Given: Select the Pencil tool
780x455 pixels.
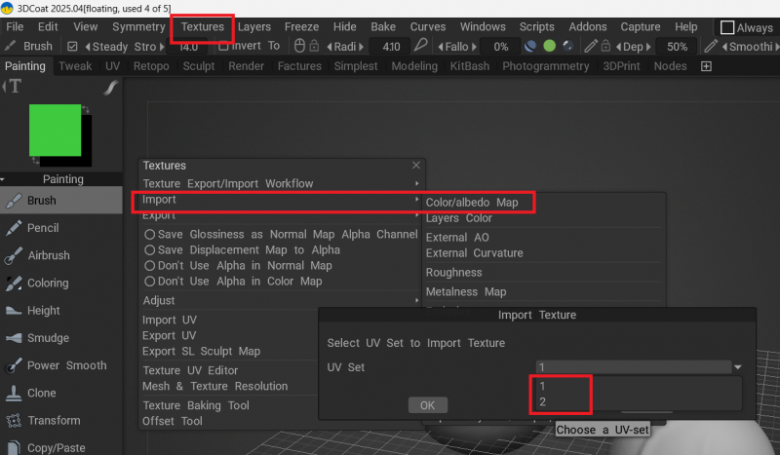Looking at the screenshot, I should click(x=43, y=228).
